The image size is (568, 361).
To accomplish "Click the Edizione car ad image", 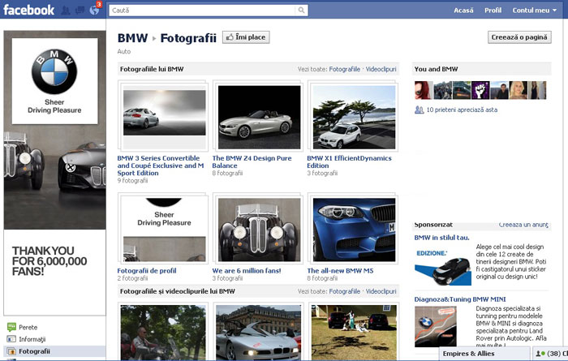I will click(443, 265).
